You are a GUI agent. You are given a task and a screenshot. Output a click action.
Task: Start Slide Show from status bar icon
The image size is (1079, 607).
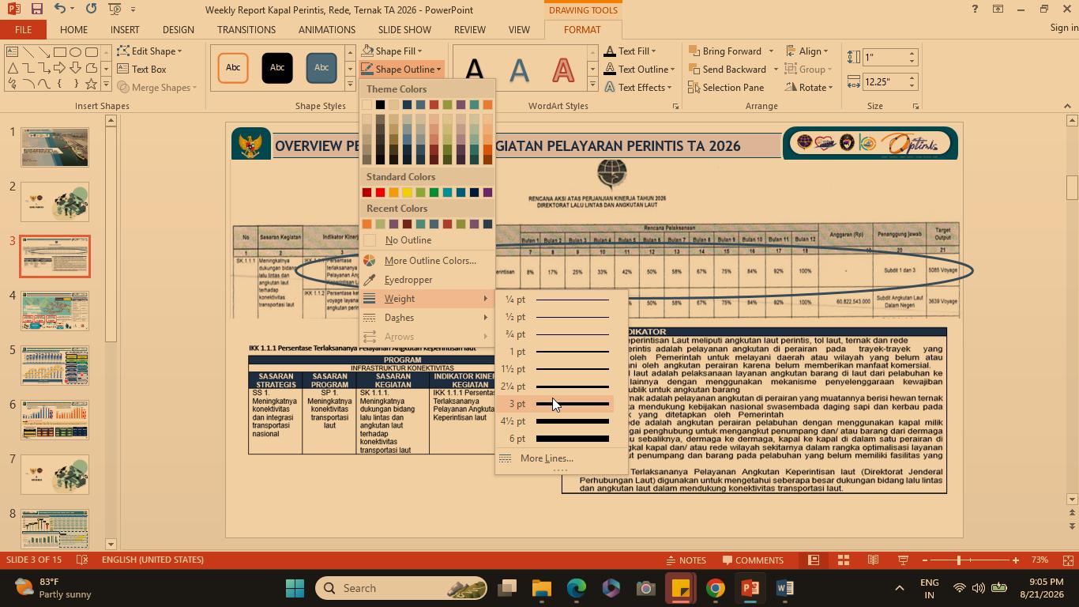[x=903, y=560]
